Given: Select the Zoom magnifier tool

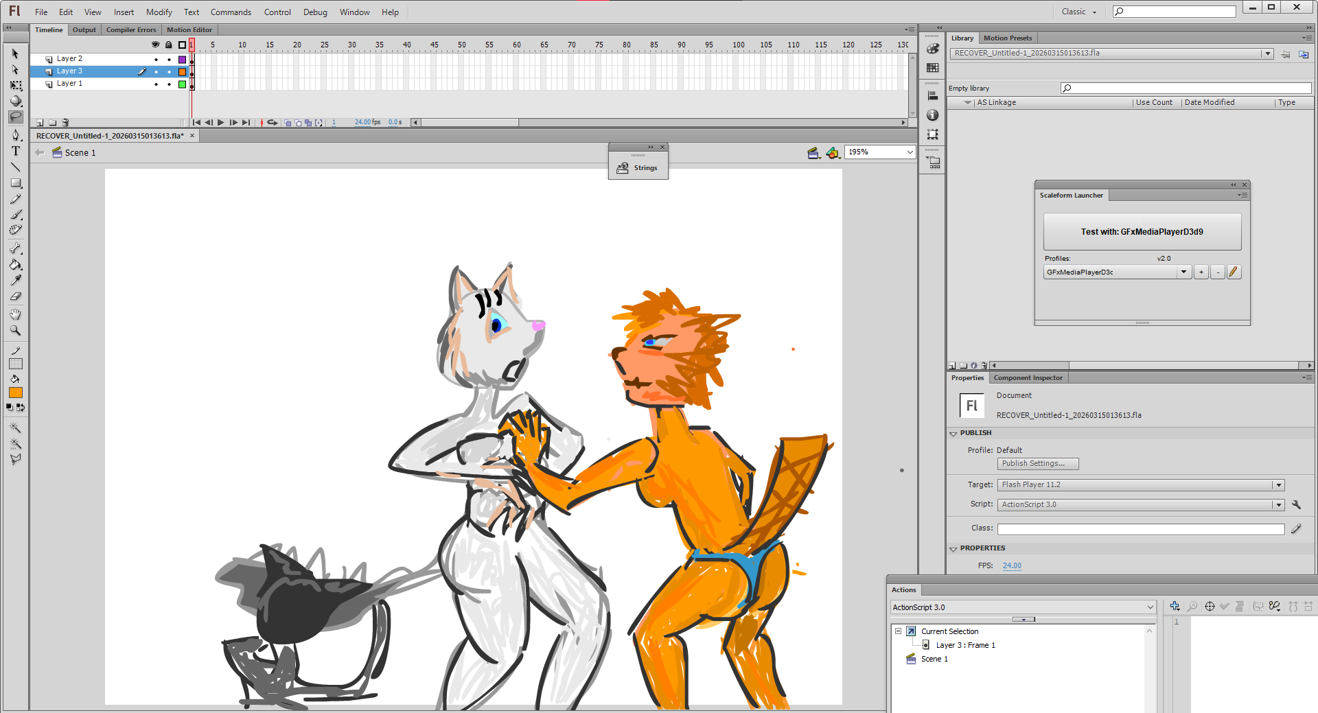Looking at the screenshot, I should (15, 331).
